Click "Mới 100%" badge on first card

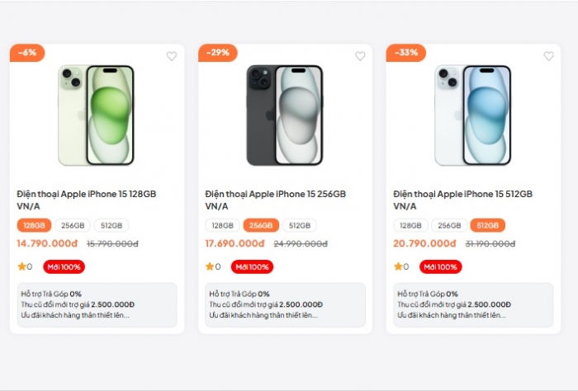click(x=64, y=266)
